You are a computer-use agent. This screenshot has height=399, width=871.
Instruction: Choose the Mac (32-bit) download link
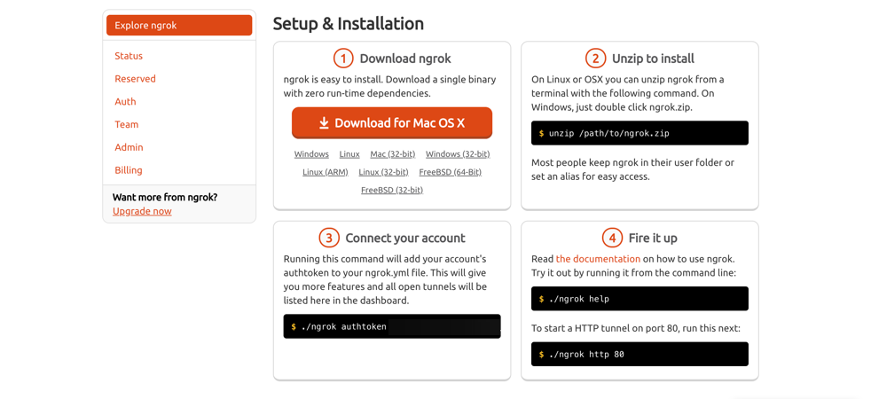click(393, 154)
